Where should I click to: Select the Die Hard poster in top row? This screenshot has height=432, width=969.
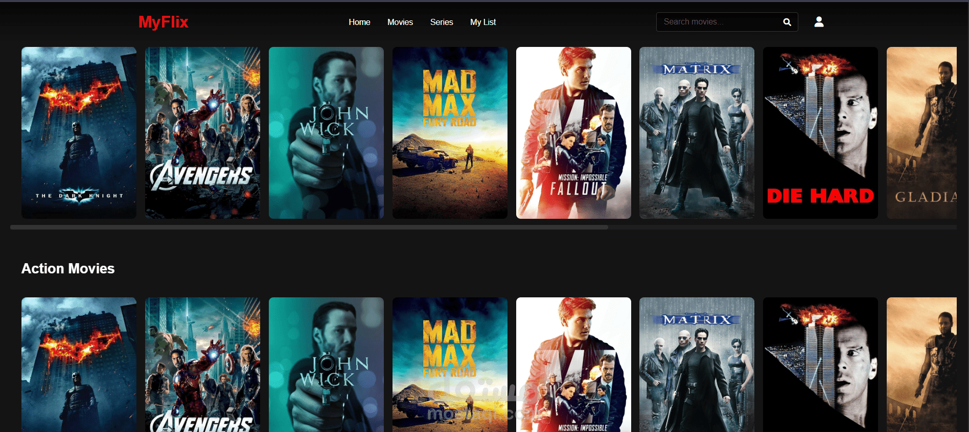(x=820, y=133)
